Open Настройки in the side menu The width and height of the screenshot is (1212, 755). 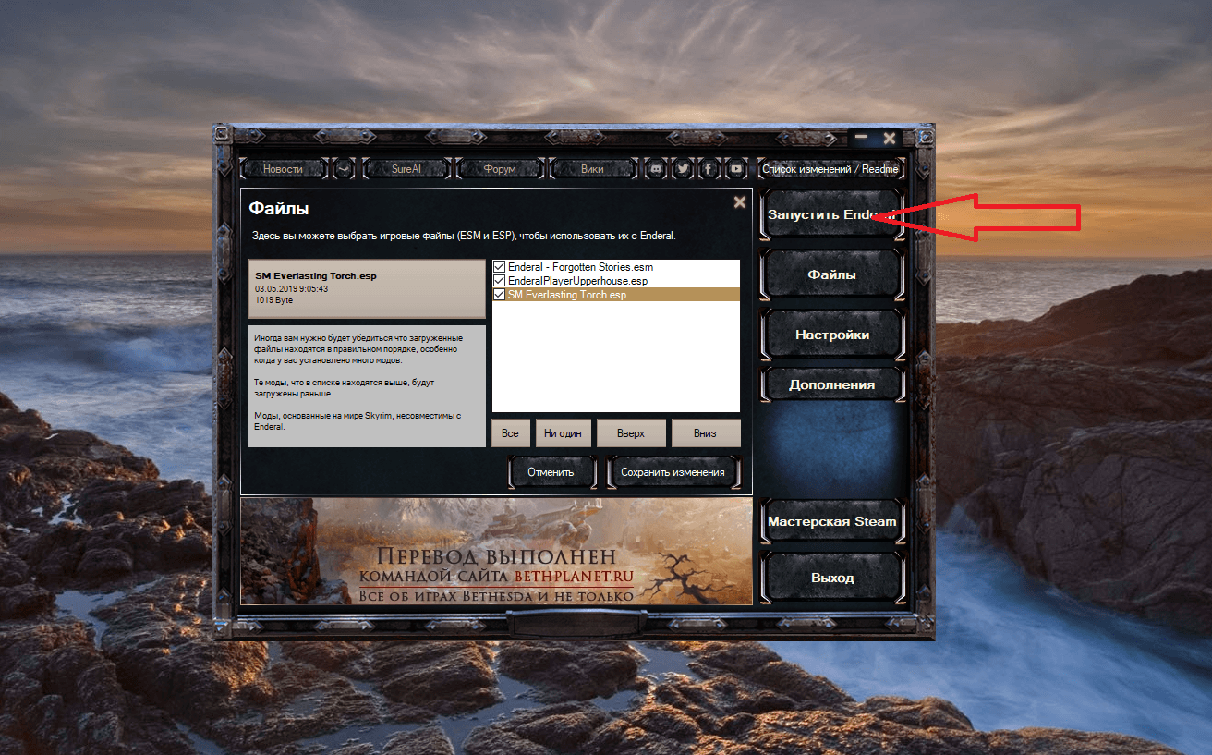(x=831, y=335)
